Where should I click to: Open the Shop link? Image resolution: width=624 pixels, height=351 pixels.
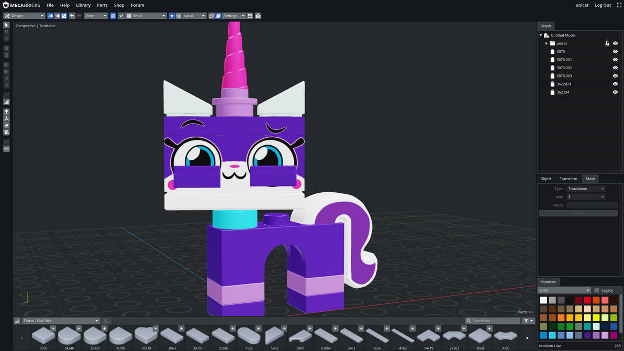coord(119,5)
